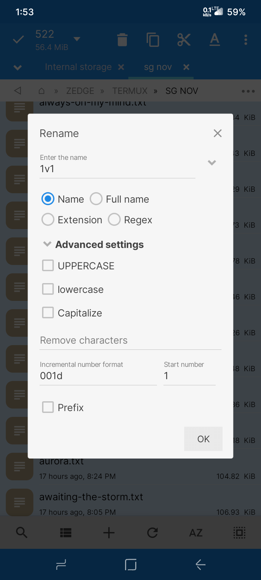The width and height of the screenshot is (261, 580).
Task: Check the Prefix checkbox
Action: 48,407
